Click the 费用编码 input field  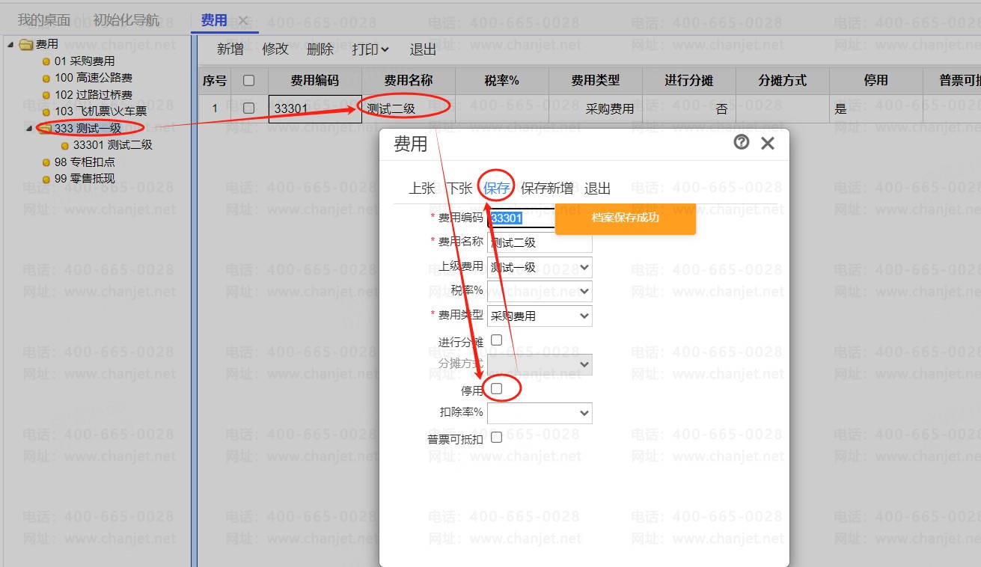(522, 218)
